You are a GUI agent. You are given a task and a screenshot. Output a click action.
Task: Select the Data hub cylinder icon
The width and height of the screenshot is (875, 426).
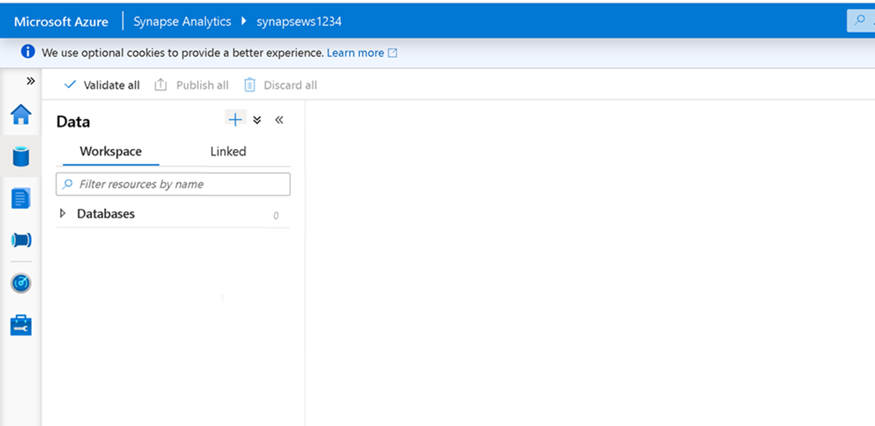[x=21, y=156]
